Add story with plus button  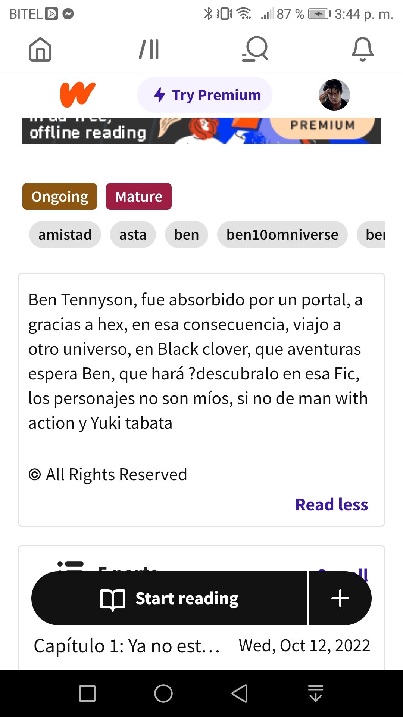(340, 598)
